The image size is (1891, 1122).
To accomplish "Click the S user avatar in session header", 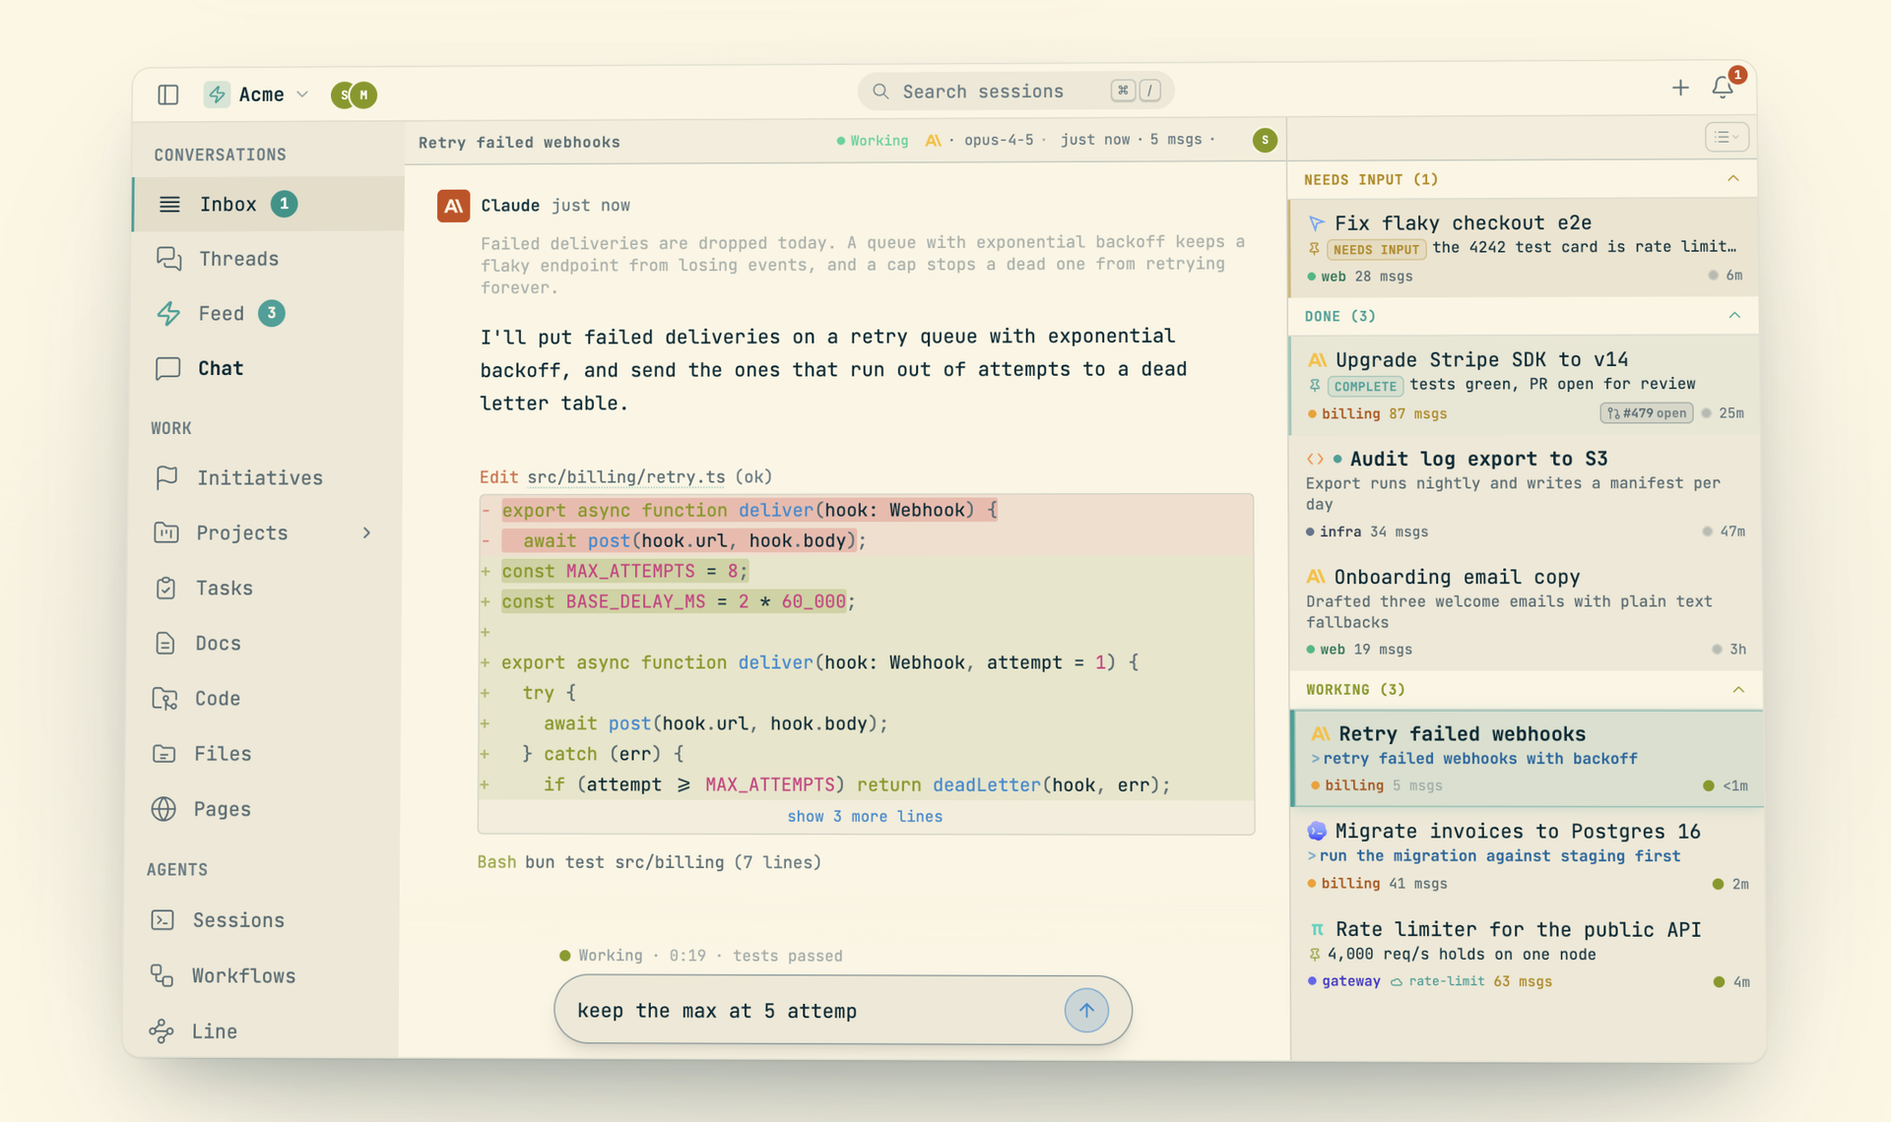I will [x=1265, y=140].
